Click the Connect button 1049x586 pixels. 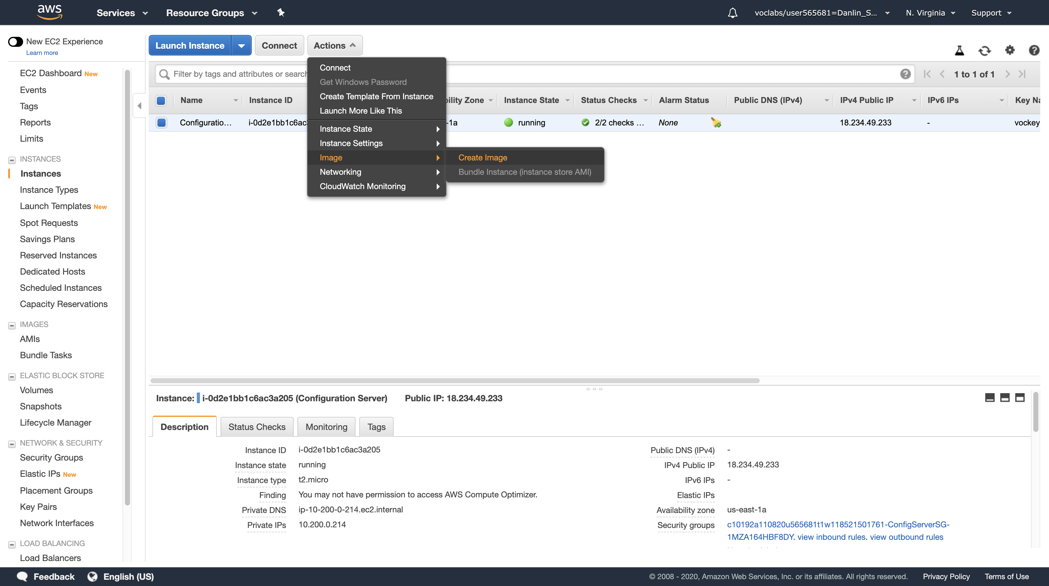[x=279, y=46]
